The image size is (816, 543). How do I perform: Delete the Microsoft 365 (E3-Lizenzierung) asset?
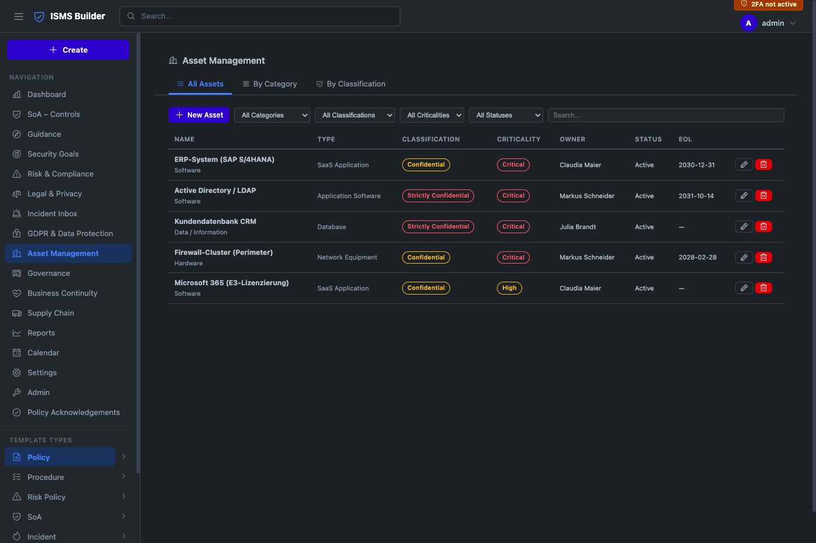coord(763,288)
